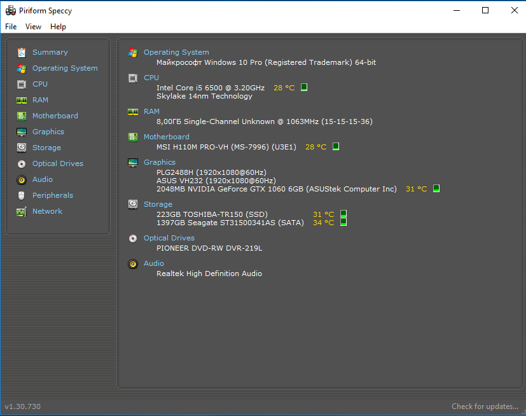526x416 pixels.
Task: Open the Graphics section heading in main panel
Action: click(x=159, y=162)
